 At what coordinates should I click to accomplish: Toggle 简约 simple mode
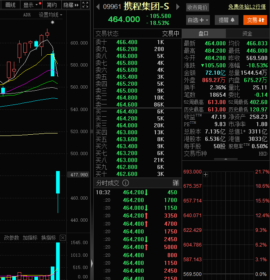52,5
